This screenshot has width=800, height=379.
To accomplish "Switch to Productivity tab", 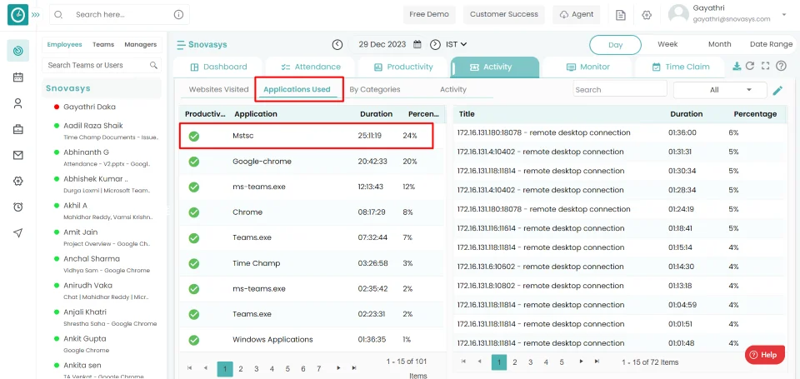I will pyautogui.click(x=403, y=67).
